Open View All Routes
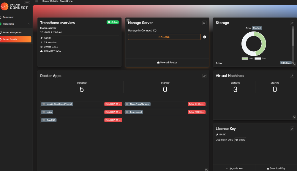Viewport: 297px width, 171px height. click(x=167, y=62)
